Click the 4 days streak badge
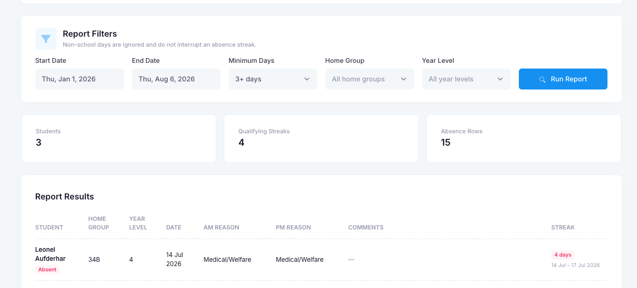The image size is (637, 288). (x=563, y=255)
